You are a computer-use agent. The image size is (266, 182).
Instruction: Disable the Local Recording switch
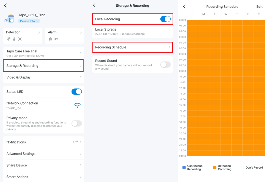coord(165,19)
